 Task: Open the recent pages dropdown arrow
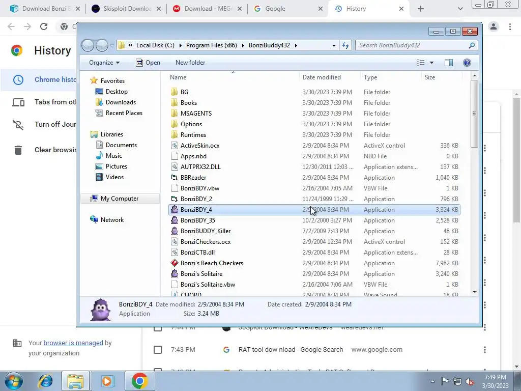pos(112,45)
